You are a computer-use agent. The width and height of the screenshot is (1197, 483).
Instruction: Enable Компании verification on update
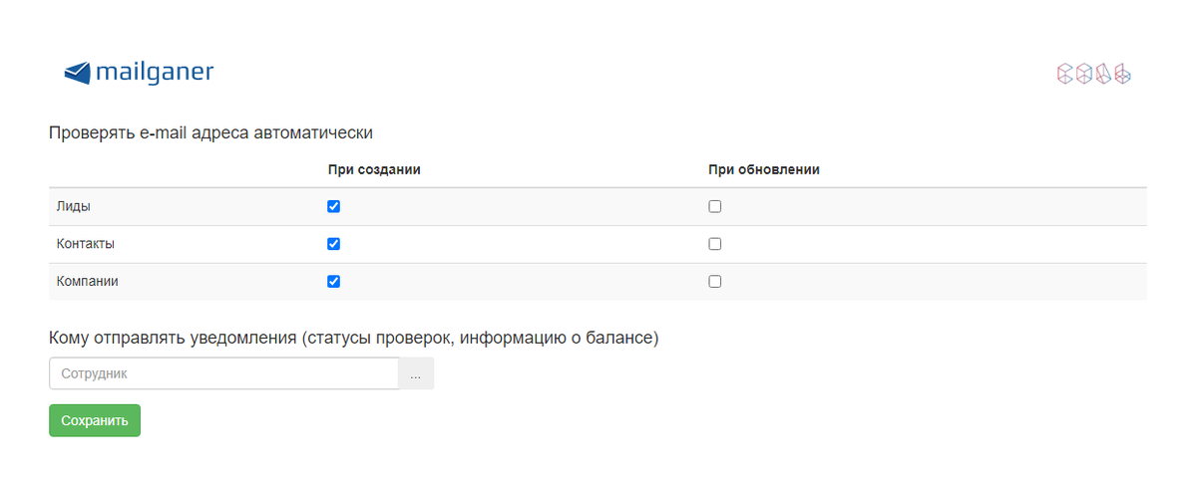(x=714, y=282)
